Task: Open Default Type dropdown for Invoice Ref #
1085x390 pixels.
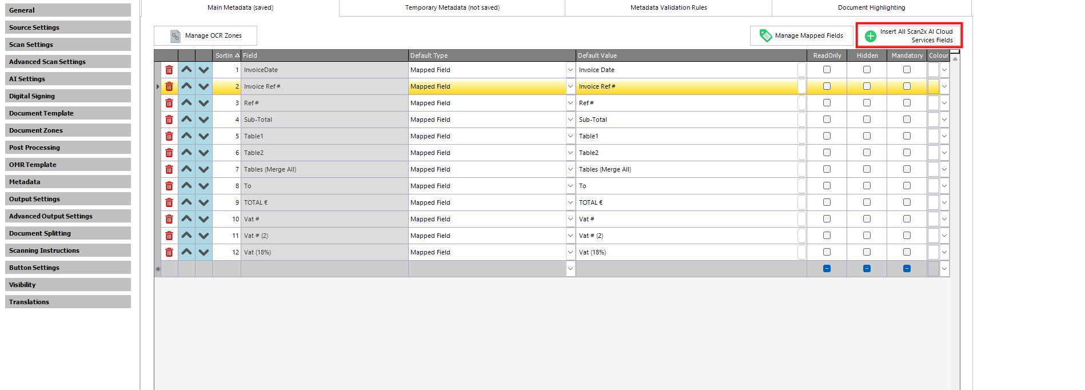Action: (570, 86)
